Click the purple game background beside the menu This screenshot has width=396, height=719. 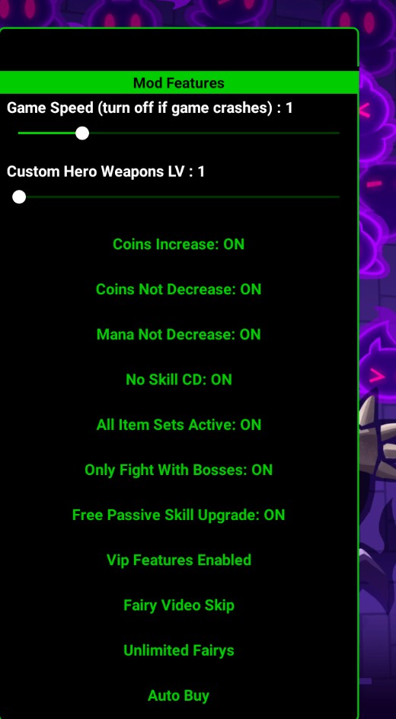(x=378, y=321)
